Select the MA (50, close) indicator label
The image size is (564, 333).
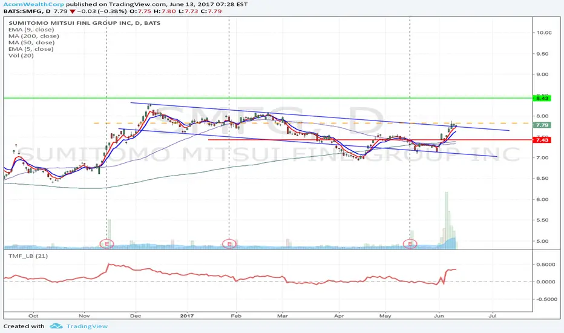tap(31, 42)
